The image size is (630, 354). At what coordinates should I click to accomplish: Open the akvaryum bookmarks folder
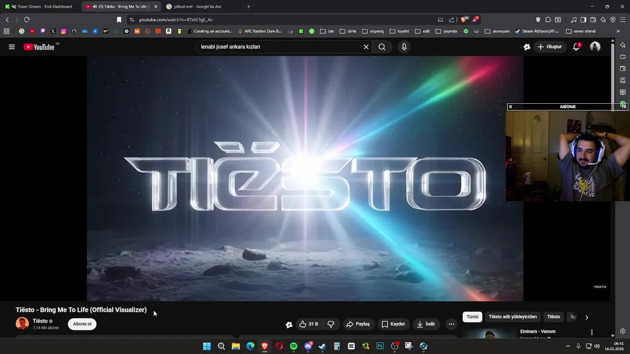497,31
